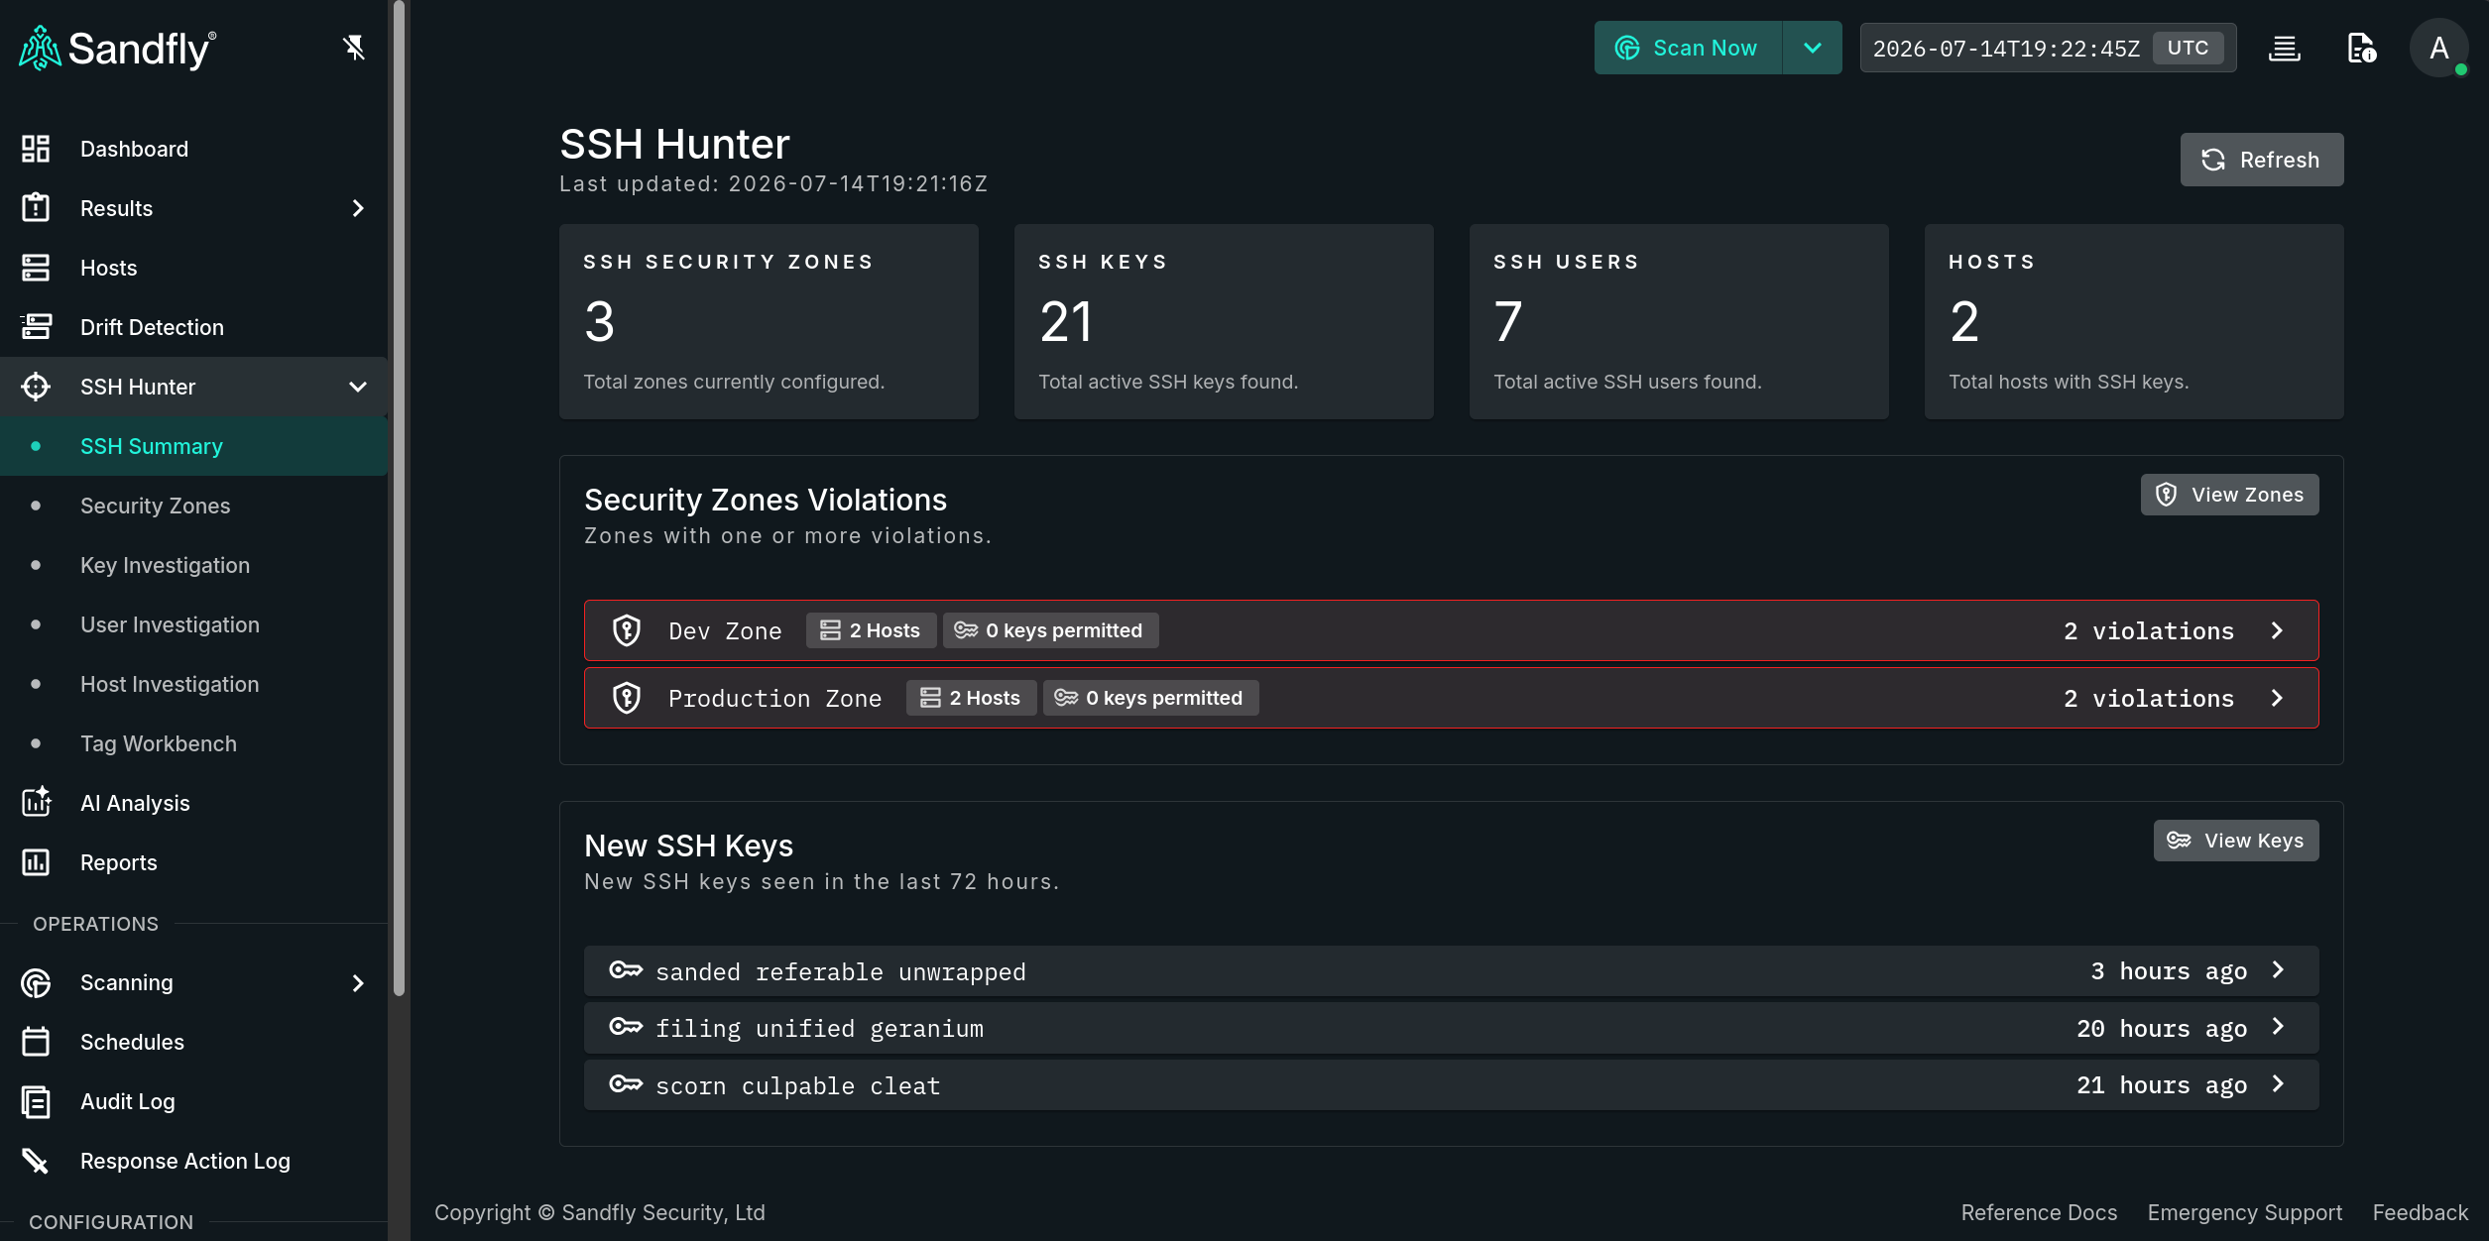Click Dev Zone '2 violations' text
2489x1241 pixels.
tap(2149, 631)
